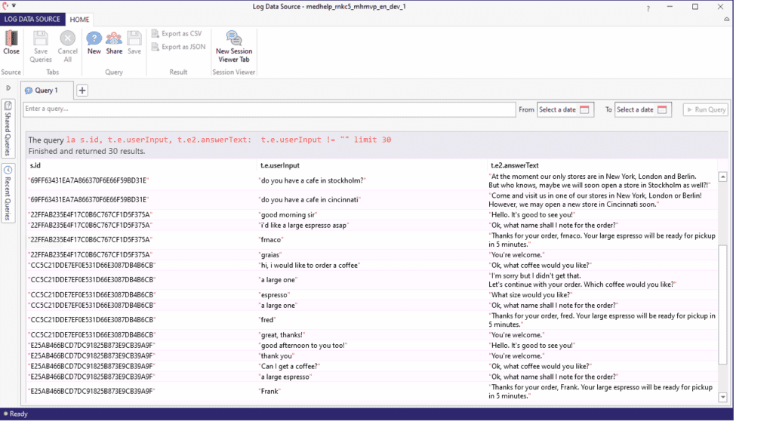Screen dimensions: 773x443
Task: Select 'hi, i would like to order a coffee'
Action: (x=309, y=265)
